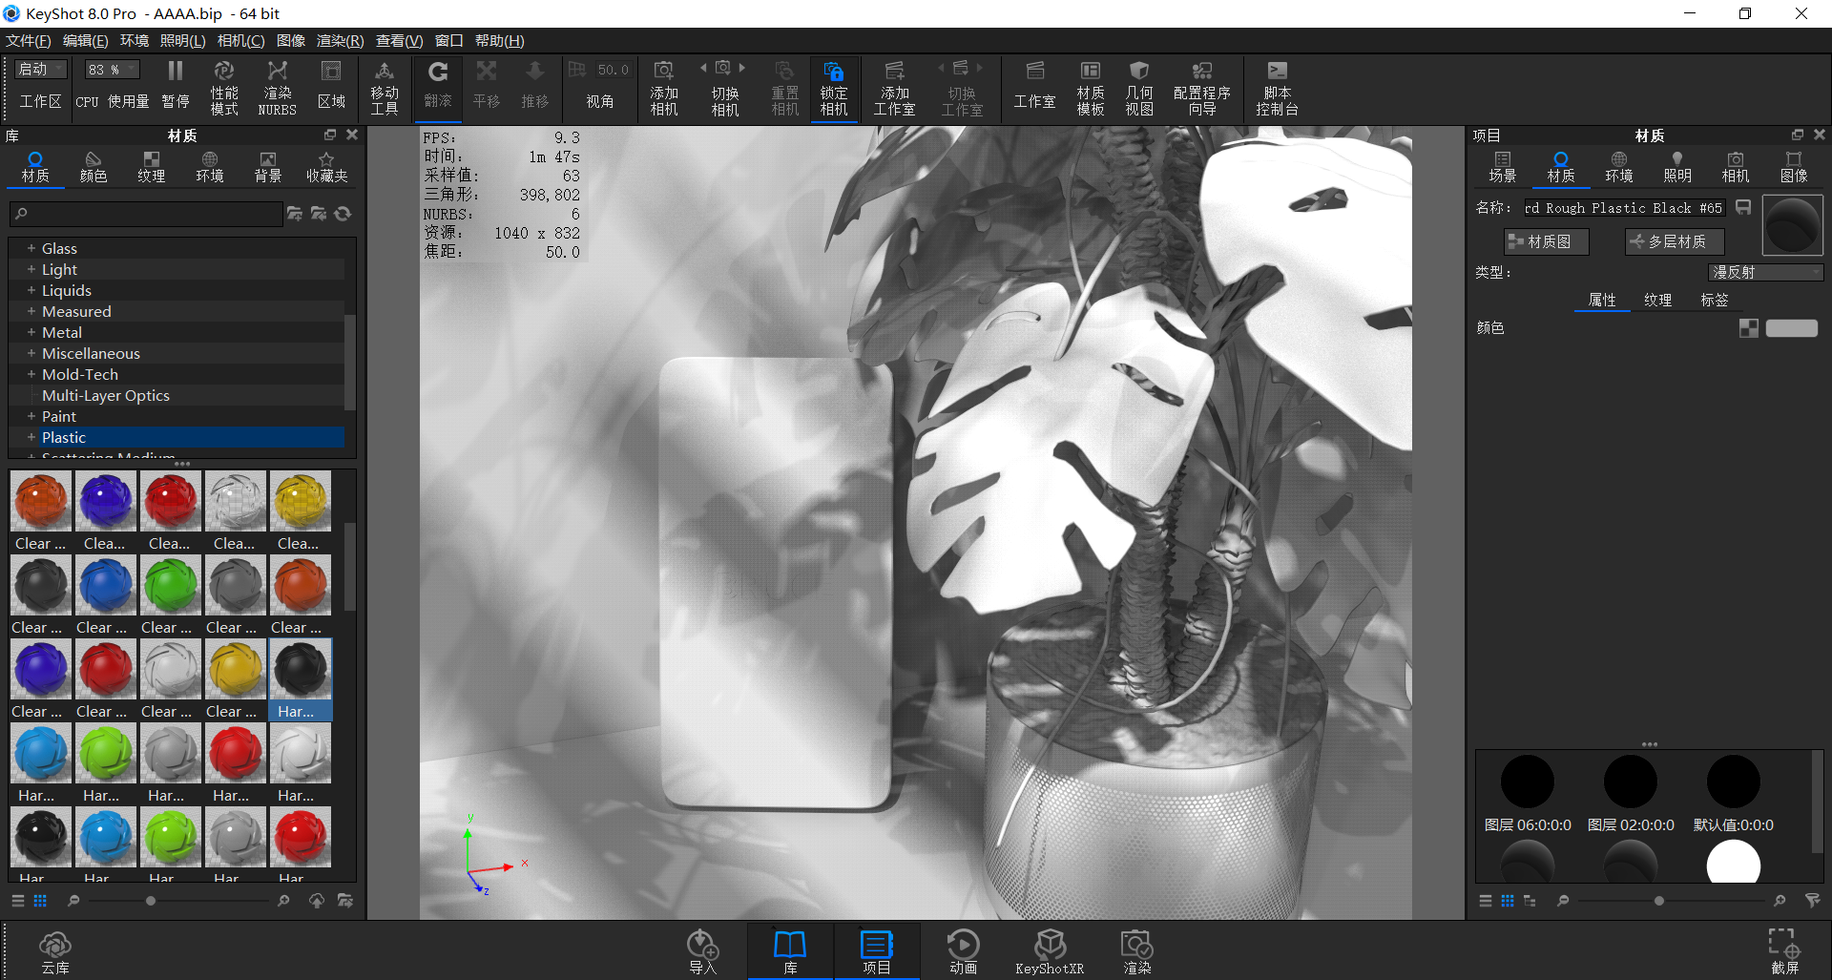
Task: Launch the 配置程序向导 wizard
Action: pyautogui.click(x=1201, y=86)
